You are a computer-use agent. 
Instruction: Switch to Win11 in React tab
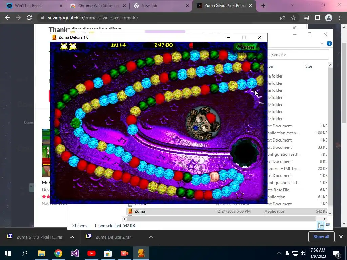point(28,6)
